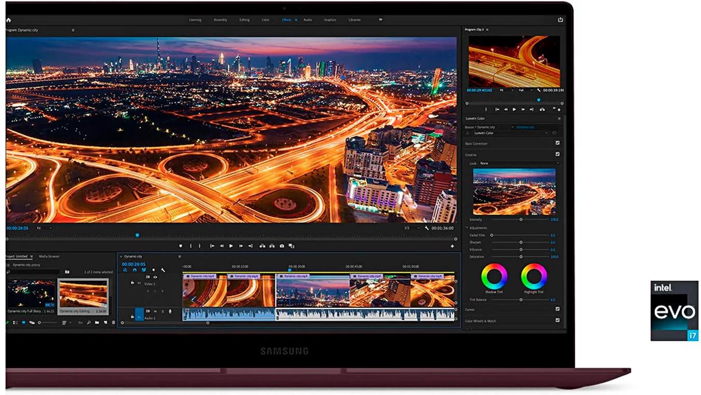Click the Lift button in main monitor
The width and height of the screenshot is (701, 395).
point(262,246)
